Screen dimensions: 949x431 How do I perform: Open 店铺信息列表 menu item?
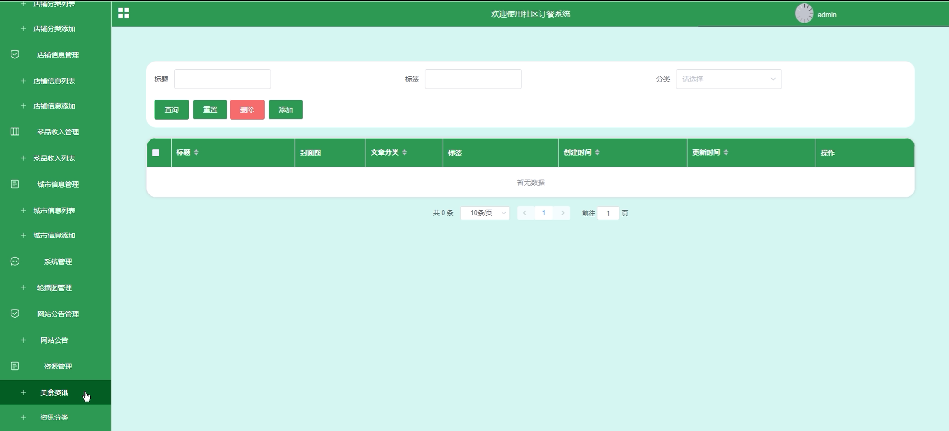point(56,81)
